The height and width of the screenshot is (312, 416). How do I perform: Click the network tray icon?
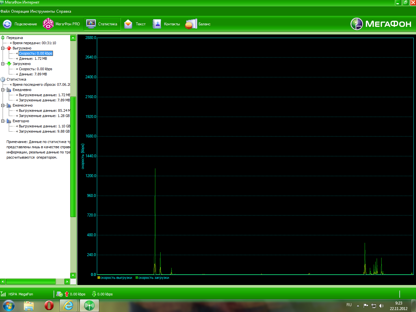[374, 306]
